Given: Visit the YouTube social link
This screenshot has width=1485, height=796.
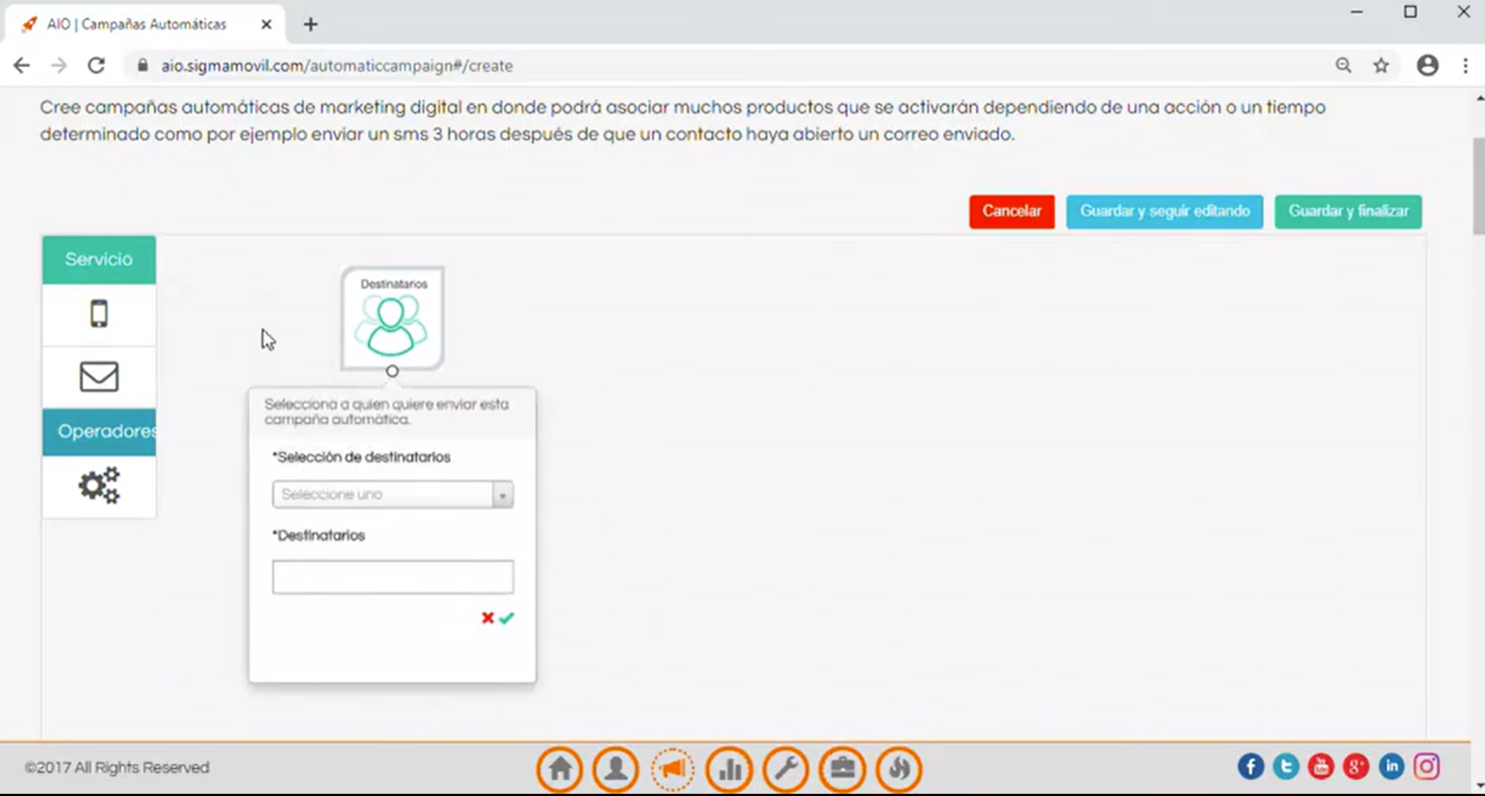Looking at the screenshot, I should pyautogui.click(x=1321, y=767).
